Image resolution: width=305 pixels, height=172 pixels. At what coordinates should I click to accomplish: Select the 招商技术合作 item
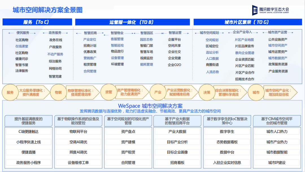pos(245,79)
